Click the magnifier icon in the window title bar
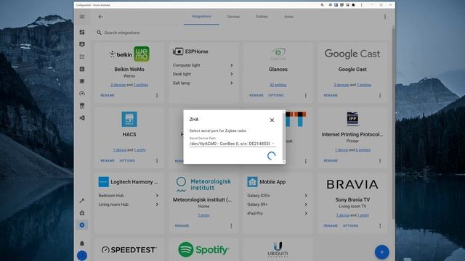The height and width of the screenshot is (261, 465). click(x=322, y=5)
